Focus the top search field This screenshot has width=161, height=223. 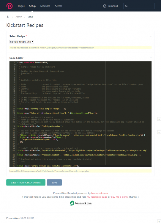click(139, 6)
